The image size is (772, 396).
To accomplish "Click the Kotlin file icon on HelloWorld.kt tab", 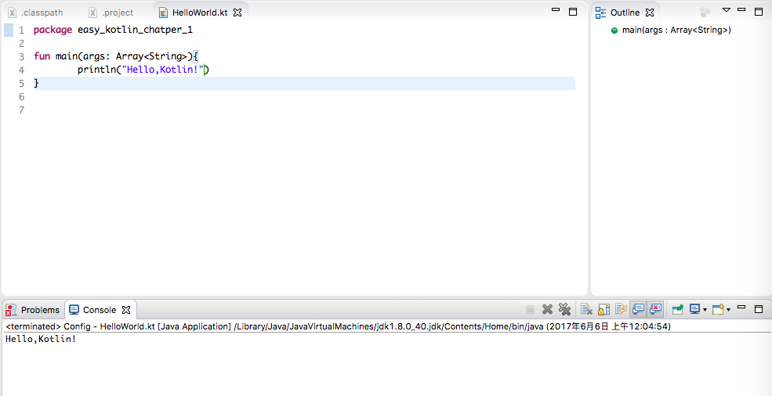I will (164, 13).
